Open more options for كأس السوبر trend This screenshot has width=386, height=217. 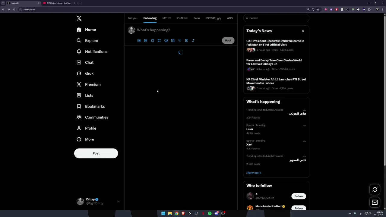(304, 156)
